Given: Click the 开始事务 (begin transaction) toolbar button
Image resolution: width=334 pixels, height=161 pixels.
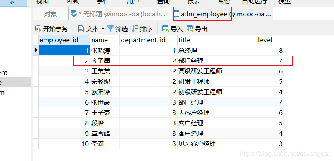Looking at the screenshot, I should tap(51, 29).
